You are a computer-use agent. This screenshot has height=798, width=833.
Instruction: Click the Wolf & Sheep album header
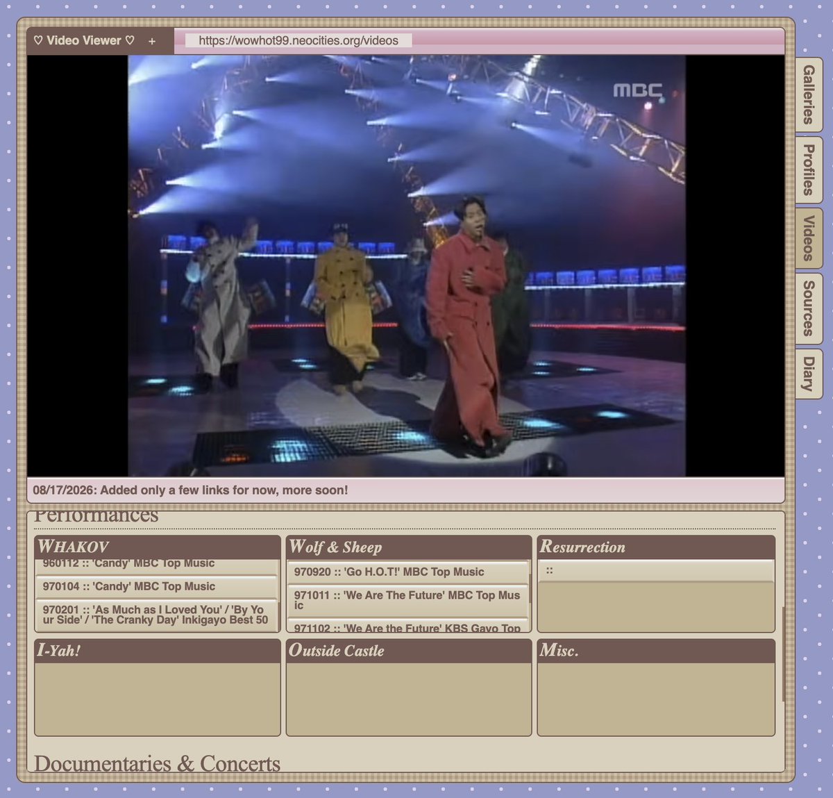409,547
